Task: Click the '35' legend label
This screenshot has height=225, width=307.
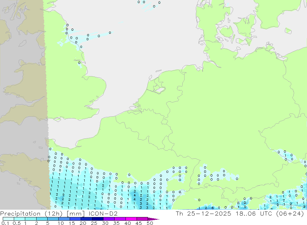Action: pyautogui.click(x=116, y=223)
